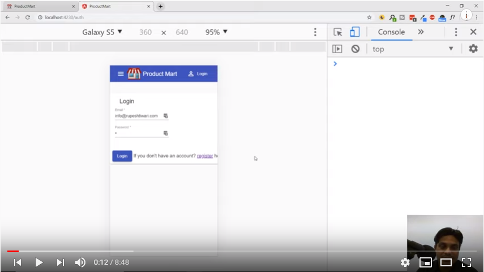Show more DevTools tabs chevron
Viewport: 484px width, 272px height.
coord(421,32)
